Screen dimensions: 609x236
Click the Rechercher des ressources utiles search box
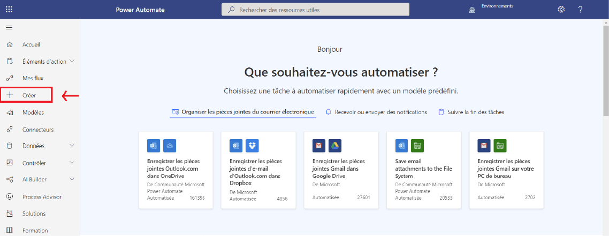[315, 10]
